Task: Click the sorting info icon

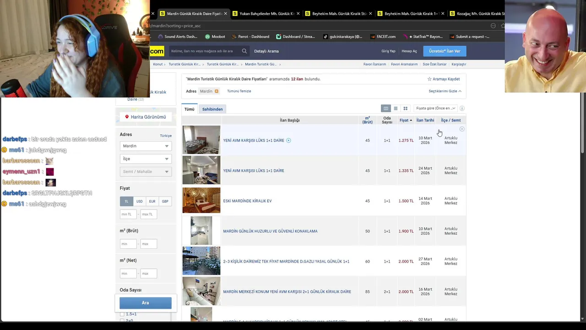Action: (462, 108)
